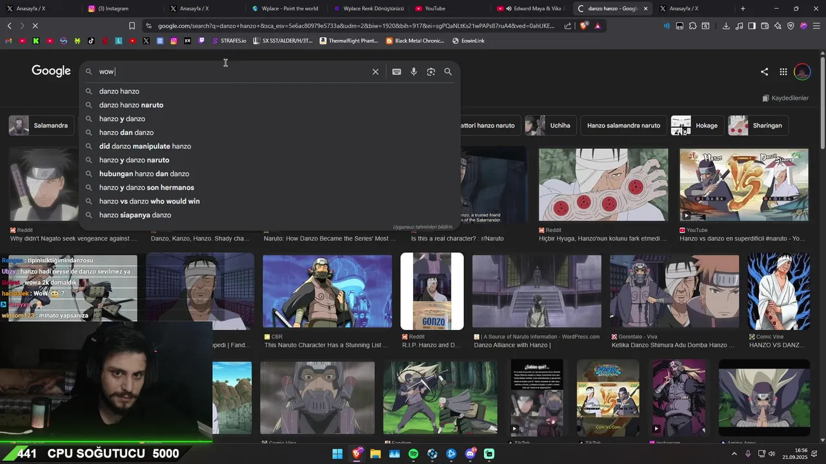This screenshot has height=464, width=826.
Task: Open the browser downloads icon
Action: click(x=726, y=26)
